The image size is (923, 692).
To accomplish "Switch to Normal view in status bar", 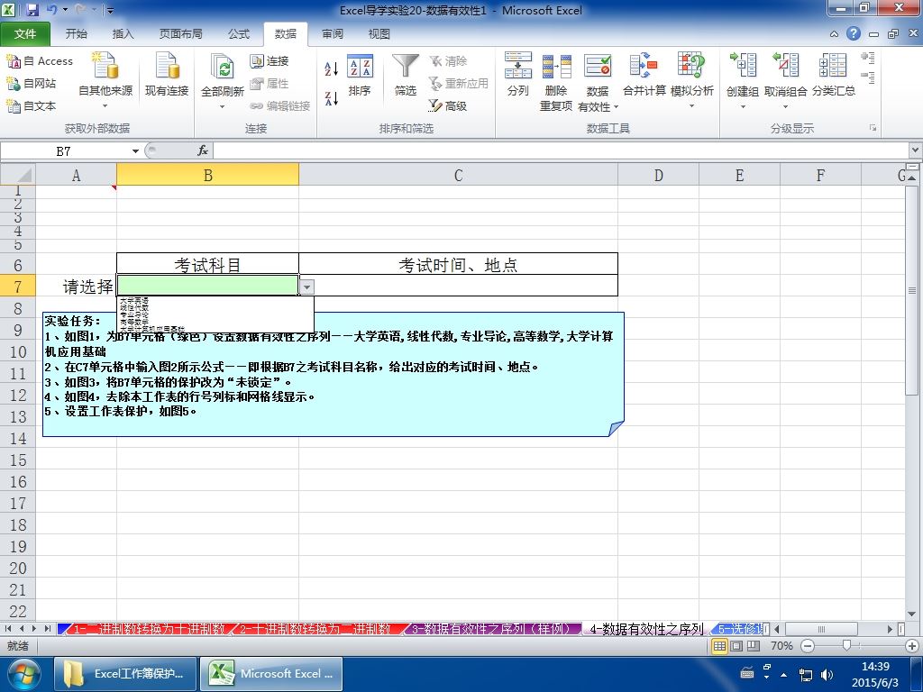I will (x=719, y=646).
